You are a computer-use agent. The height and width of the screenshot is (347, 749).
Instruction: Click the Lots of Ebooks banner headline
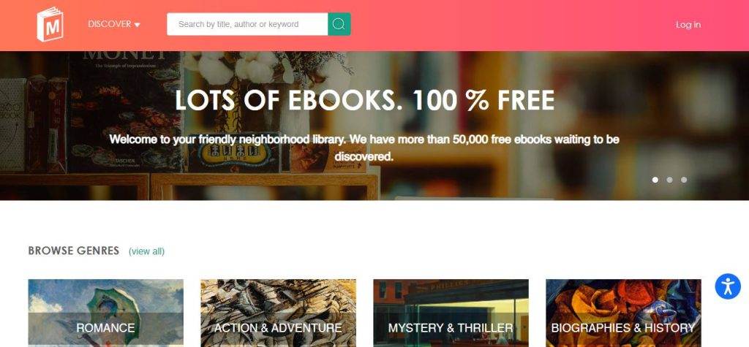tap(365, 100)
